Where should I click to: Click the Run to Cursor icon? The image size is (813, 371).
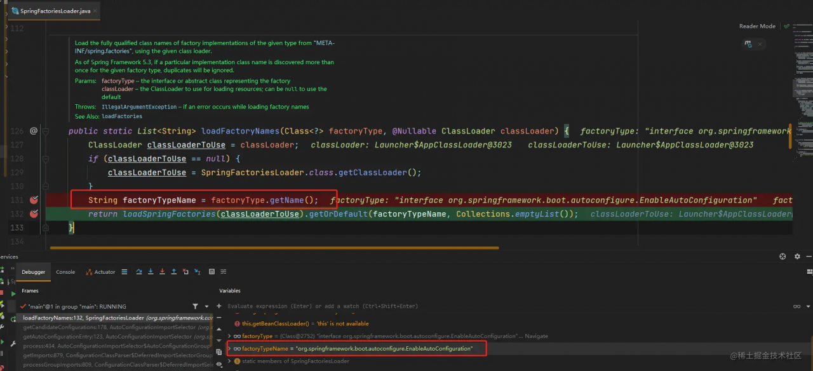(198, 272)
